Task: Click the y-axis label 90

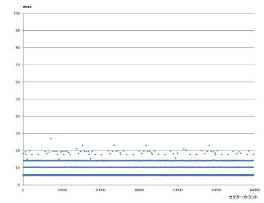Action: click(x=17, y=31)
